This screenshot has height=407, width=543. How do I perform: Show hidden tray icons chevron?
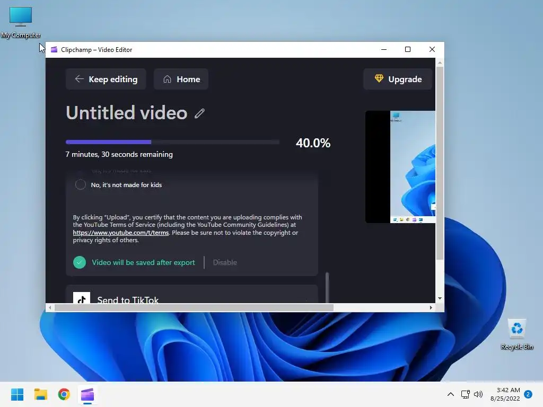(451, 394)
